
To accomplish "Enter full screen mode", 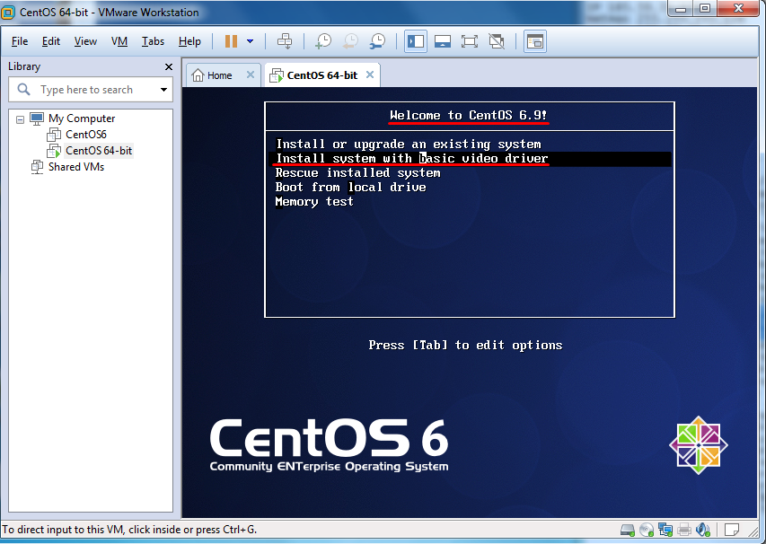I will click(469, 41).
